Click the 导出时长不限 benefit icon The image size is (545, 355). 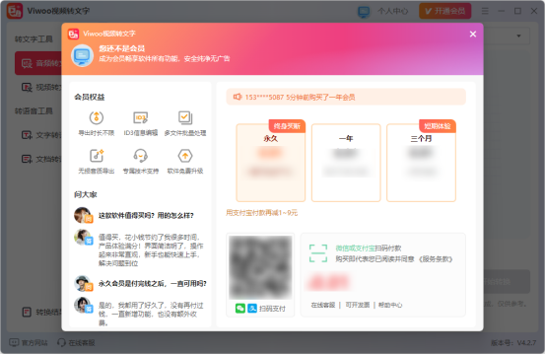point(97,118)
